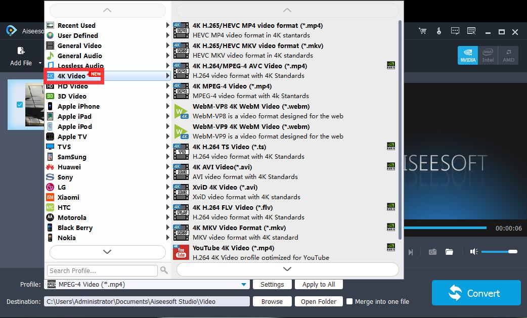Select the Apple TV category
The image size is (527, 318).
pos(108,137)
